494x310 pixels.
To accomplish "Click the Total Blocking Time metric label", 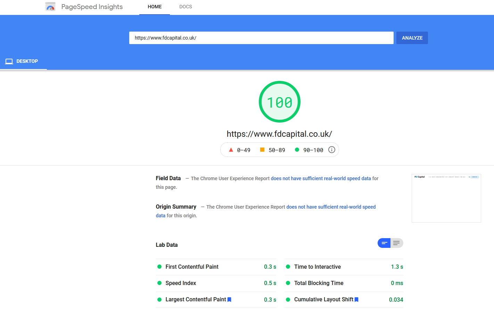I will [x=319, y=283].
